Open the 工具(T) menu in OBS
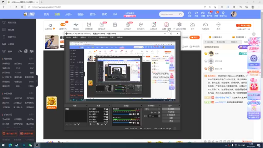This screenshot has height=148, width=263. (x=112, y=37)
